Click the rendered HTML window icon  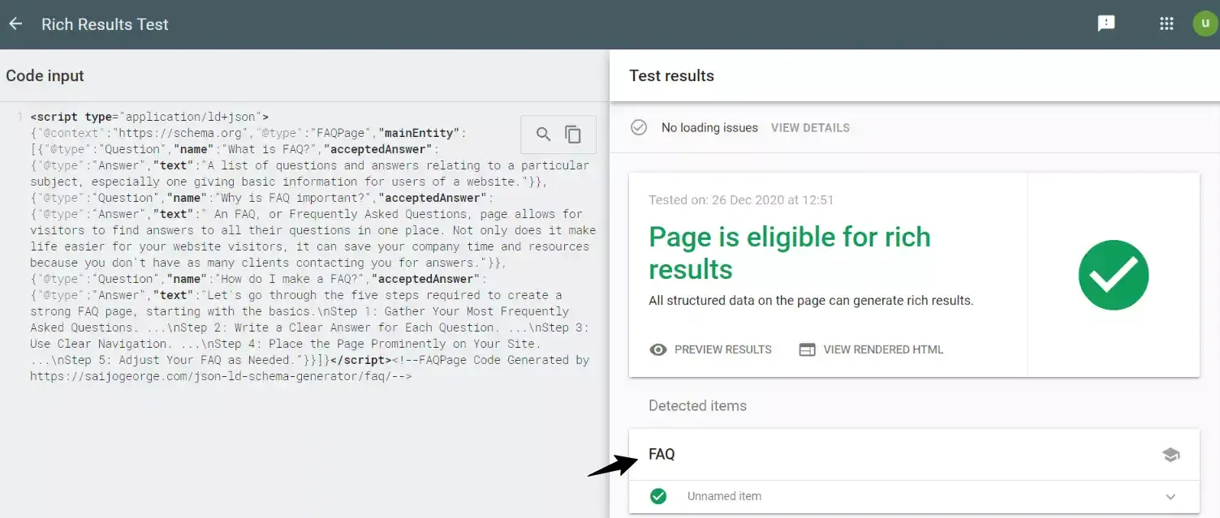click(x=807, y=349)
